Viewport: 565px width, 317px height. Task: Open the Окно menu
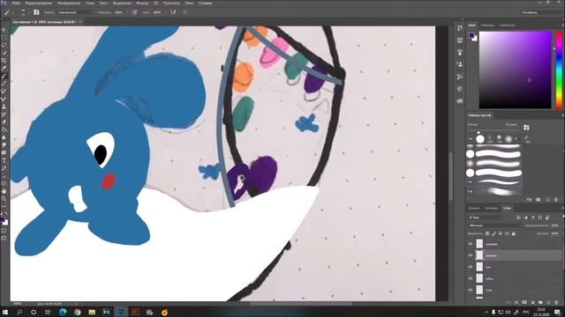(x=189, y=3)
